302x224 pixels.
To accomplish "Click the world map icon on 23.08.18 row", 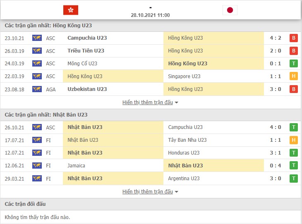I will pyautogui.click(x=37, y=89).
